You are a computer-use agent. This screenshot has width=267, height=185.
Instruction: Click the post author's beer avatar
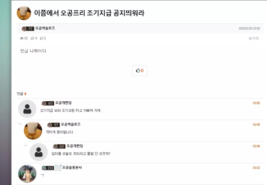tap(24, 13)
